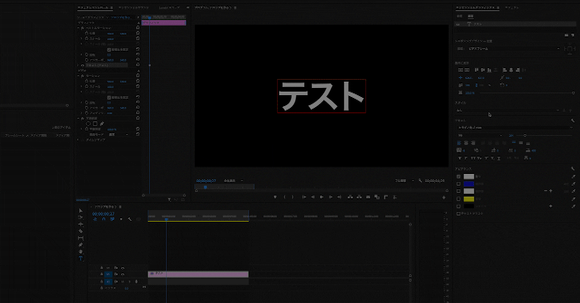Click the white Fill color swatch

click(469, 176)
